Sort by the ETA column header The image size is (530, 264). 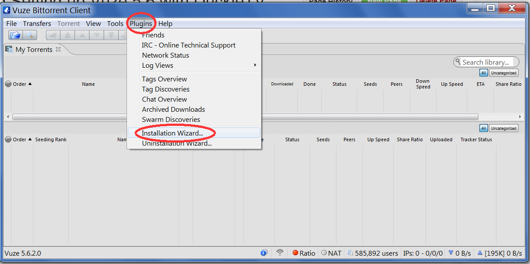point(480,84)
